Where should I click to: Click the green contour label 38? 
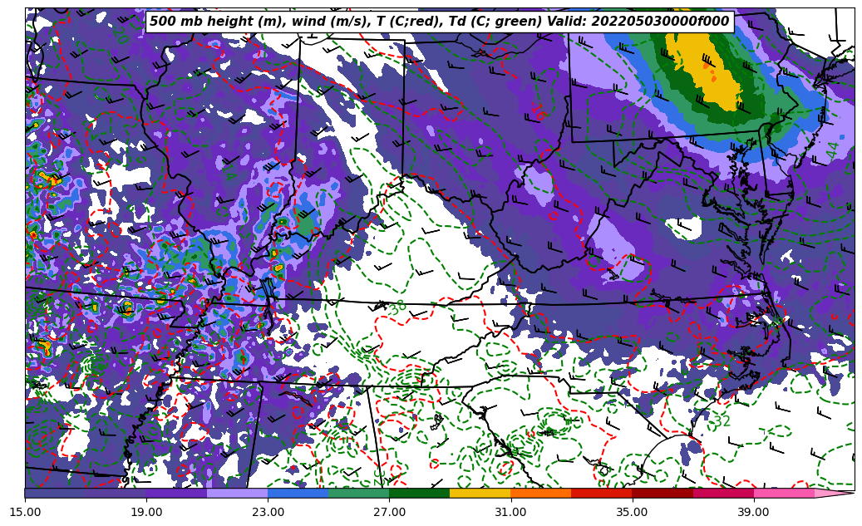[397, 306]
